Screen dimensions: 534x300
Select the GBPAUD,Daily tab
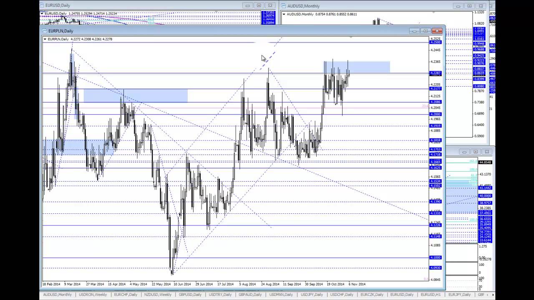click(249, 295)
